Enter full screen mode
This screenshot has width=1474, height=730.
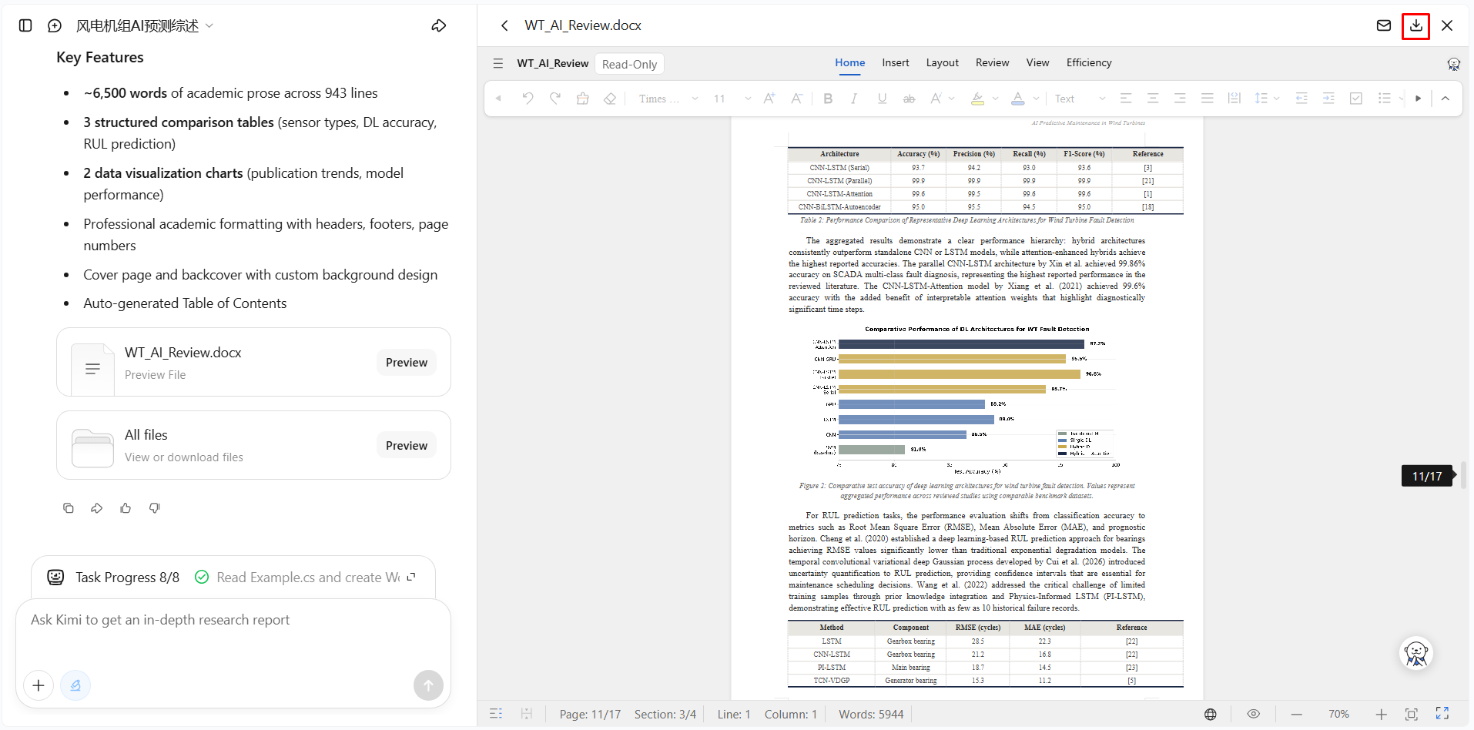(1442, 715)
